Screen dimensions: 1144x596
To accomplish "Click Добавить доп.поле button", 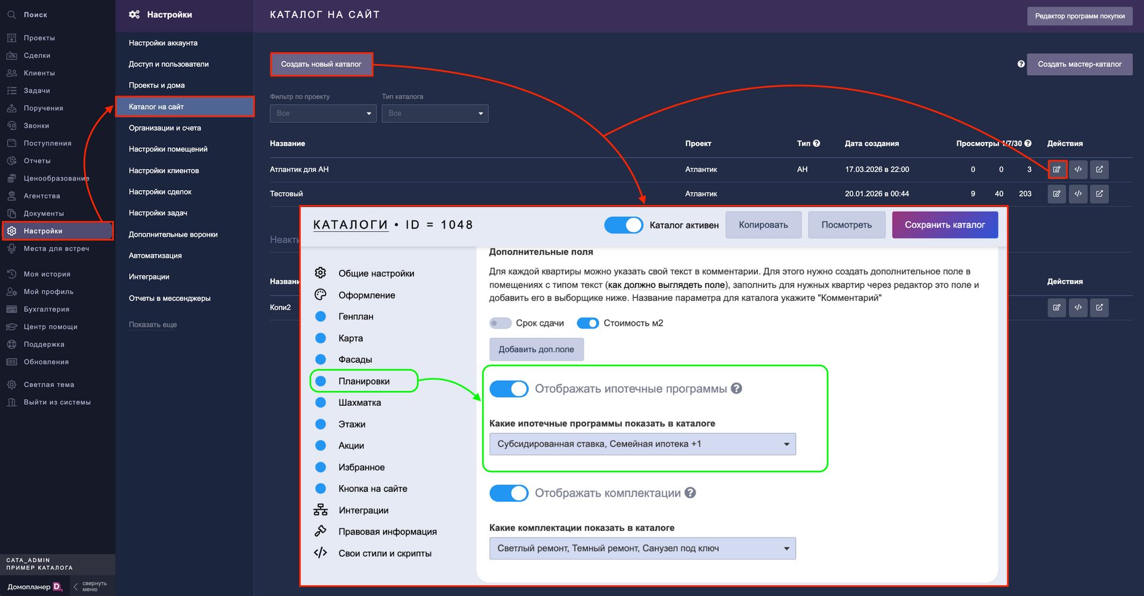I will click(x=536, y=349).
